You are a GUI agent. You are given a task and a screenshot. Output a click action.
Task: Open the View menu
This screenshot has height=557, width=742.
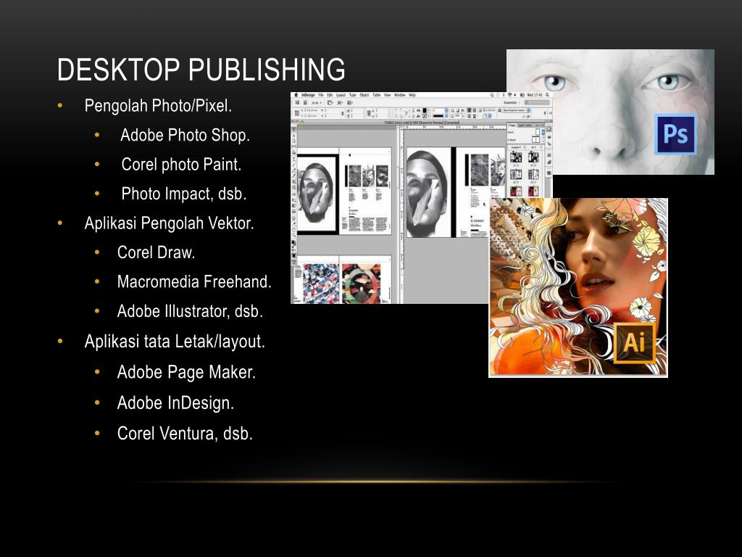click(387, 95)
